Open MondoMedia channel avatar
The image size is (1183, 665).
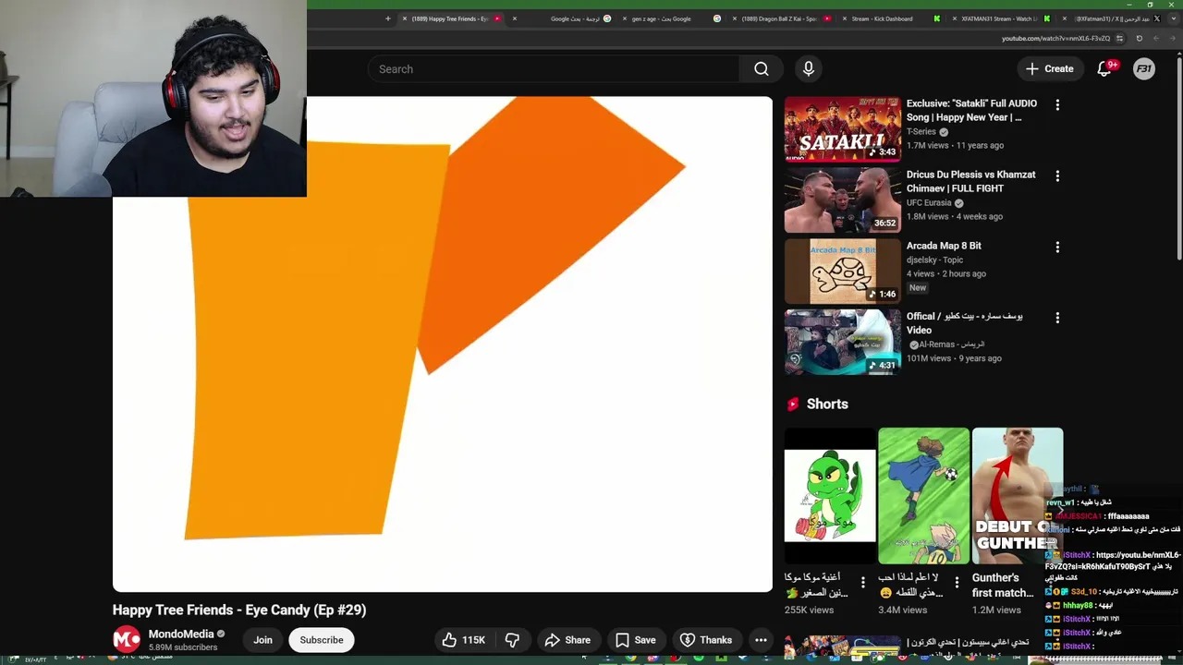(x=127, y=639)
